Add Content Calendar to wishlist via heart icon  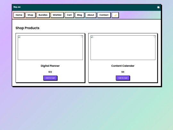(154, 37)
